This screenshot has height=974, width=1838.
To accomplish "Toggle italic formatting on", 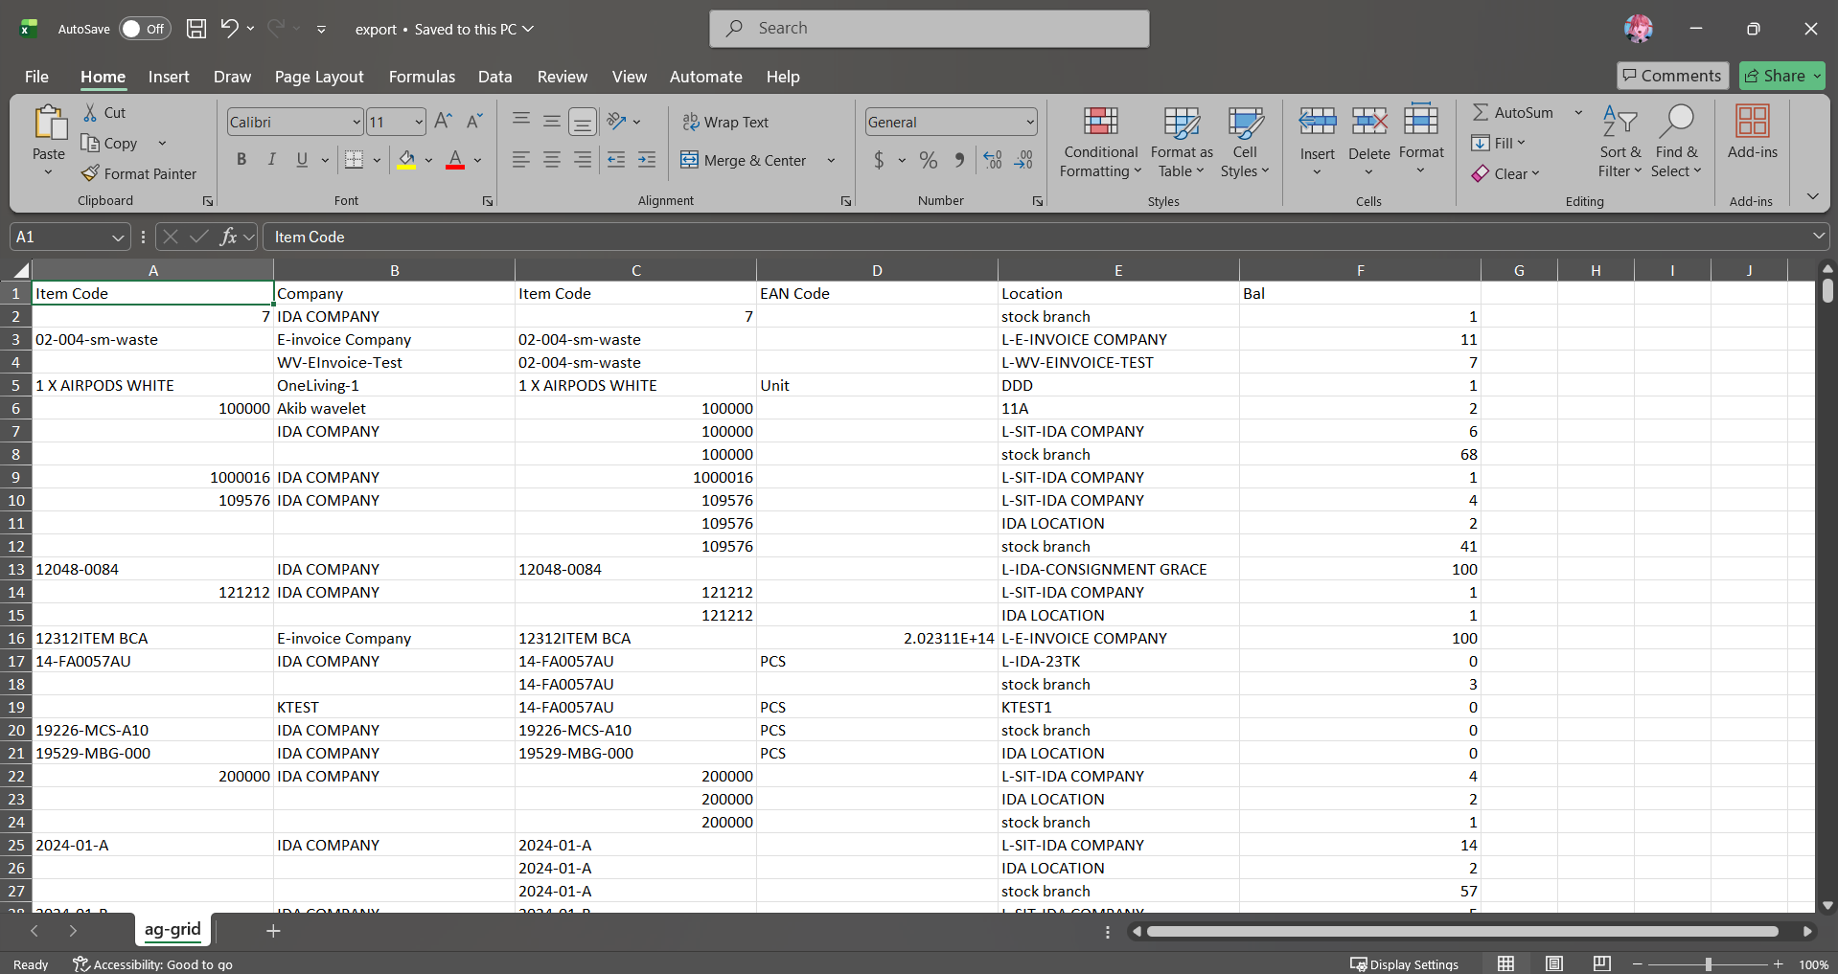I will 271,160.
